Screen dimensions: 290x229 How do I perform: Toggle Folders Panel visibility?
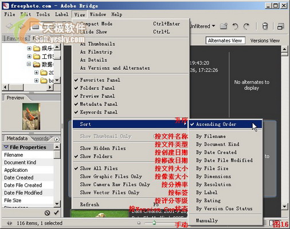(x=131, y=88)
